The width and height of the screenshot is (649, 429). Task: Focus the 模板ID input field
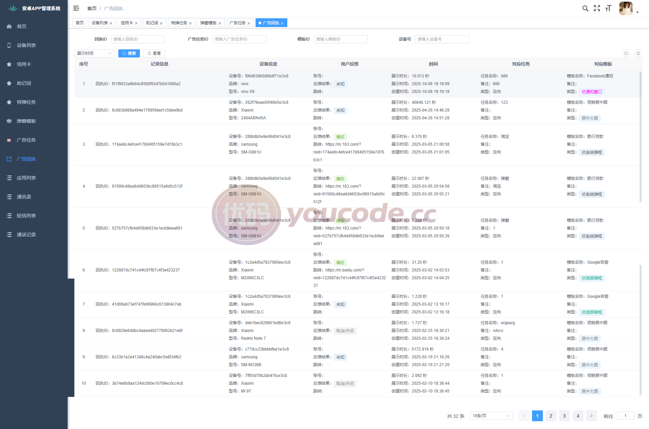341,39
